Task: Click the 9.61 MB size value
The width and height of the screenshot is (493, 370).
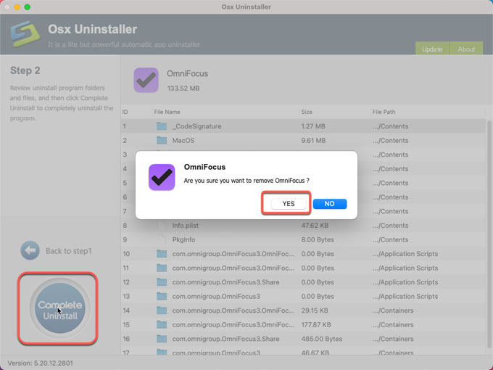Action: click(x=313, y=140)
